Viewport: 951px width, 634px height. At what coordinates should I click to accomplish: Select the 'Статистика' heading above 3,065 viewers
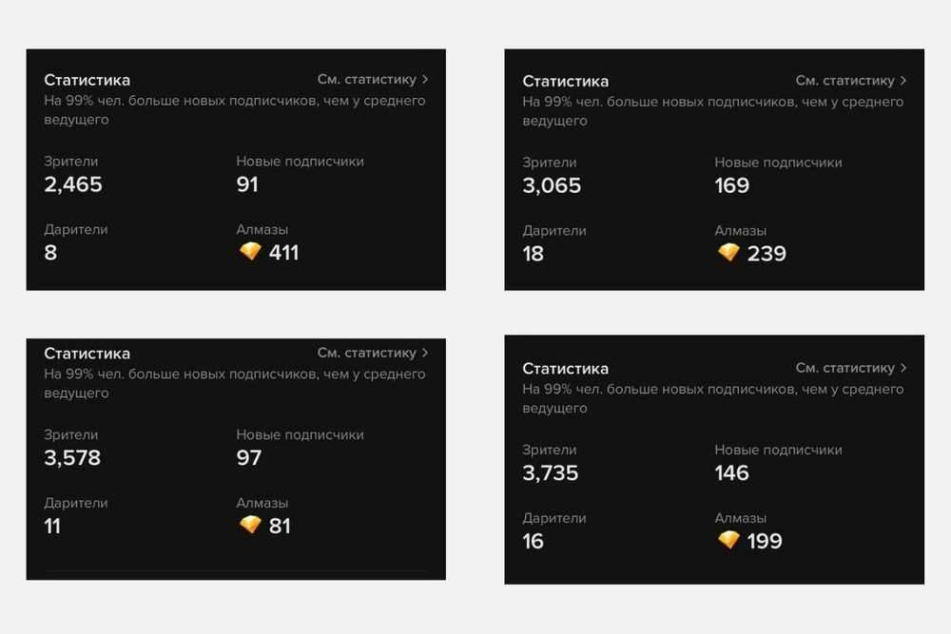pyautogui.click(x=566, y=81)
